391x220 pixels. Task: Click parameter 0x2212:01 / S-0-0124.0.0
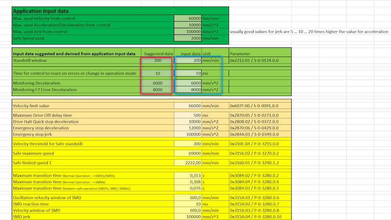254,60
